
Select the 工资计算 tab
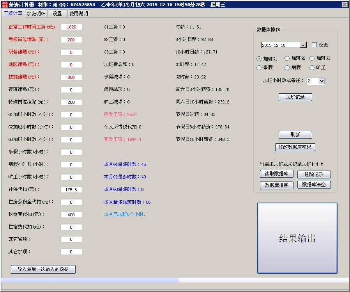click(13, 13)
